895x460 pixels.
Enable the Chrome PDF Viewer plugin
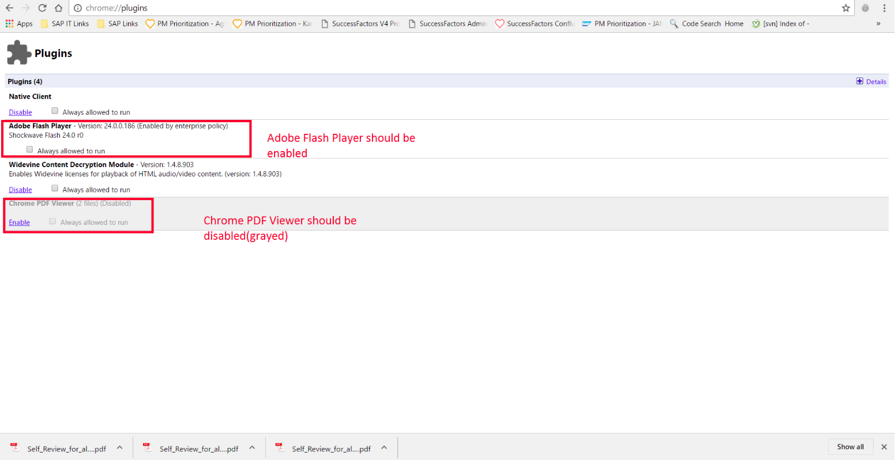tap(19, 223)
